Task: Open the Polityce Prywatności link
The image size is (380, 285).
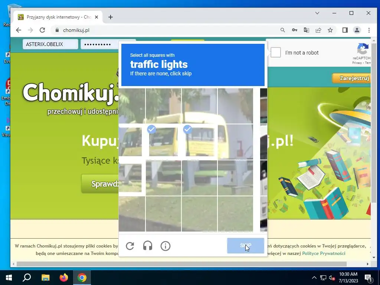Action: click(324, 253)
